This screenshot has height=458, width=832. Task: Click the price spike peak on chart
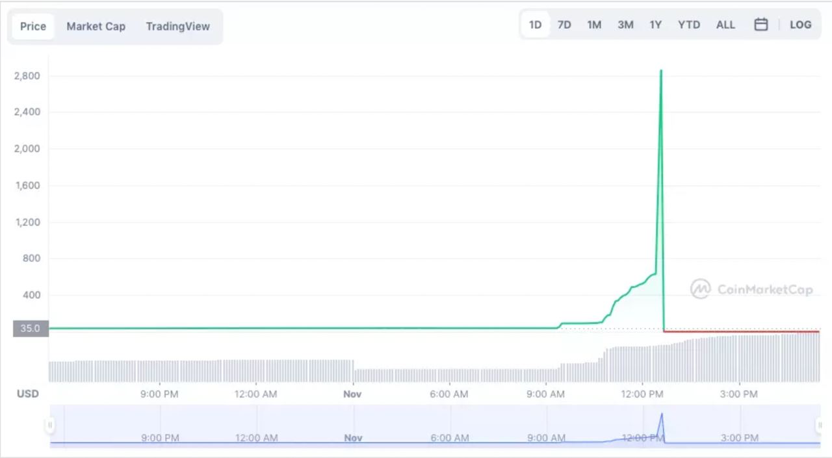tap(661, 70)
